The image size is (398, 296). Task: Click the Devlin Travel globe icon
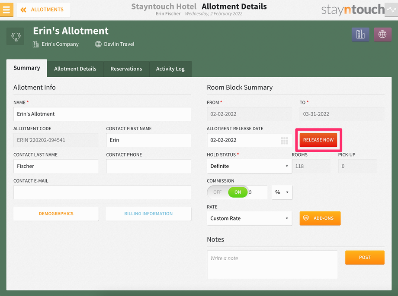(x=98, y=44)
